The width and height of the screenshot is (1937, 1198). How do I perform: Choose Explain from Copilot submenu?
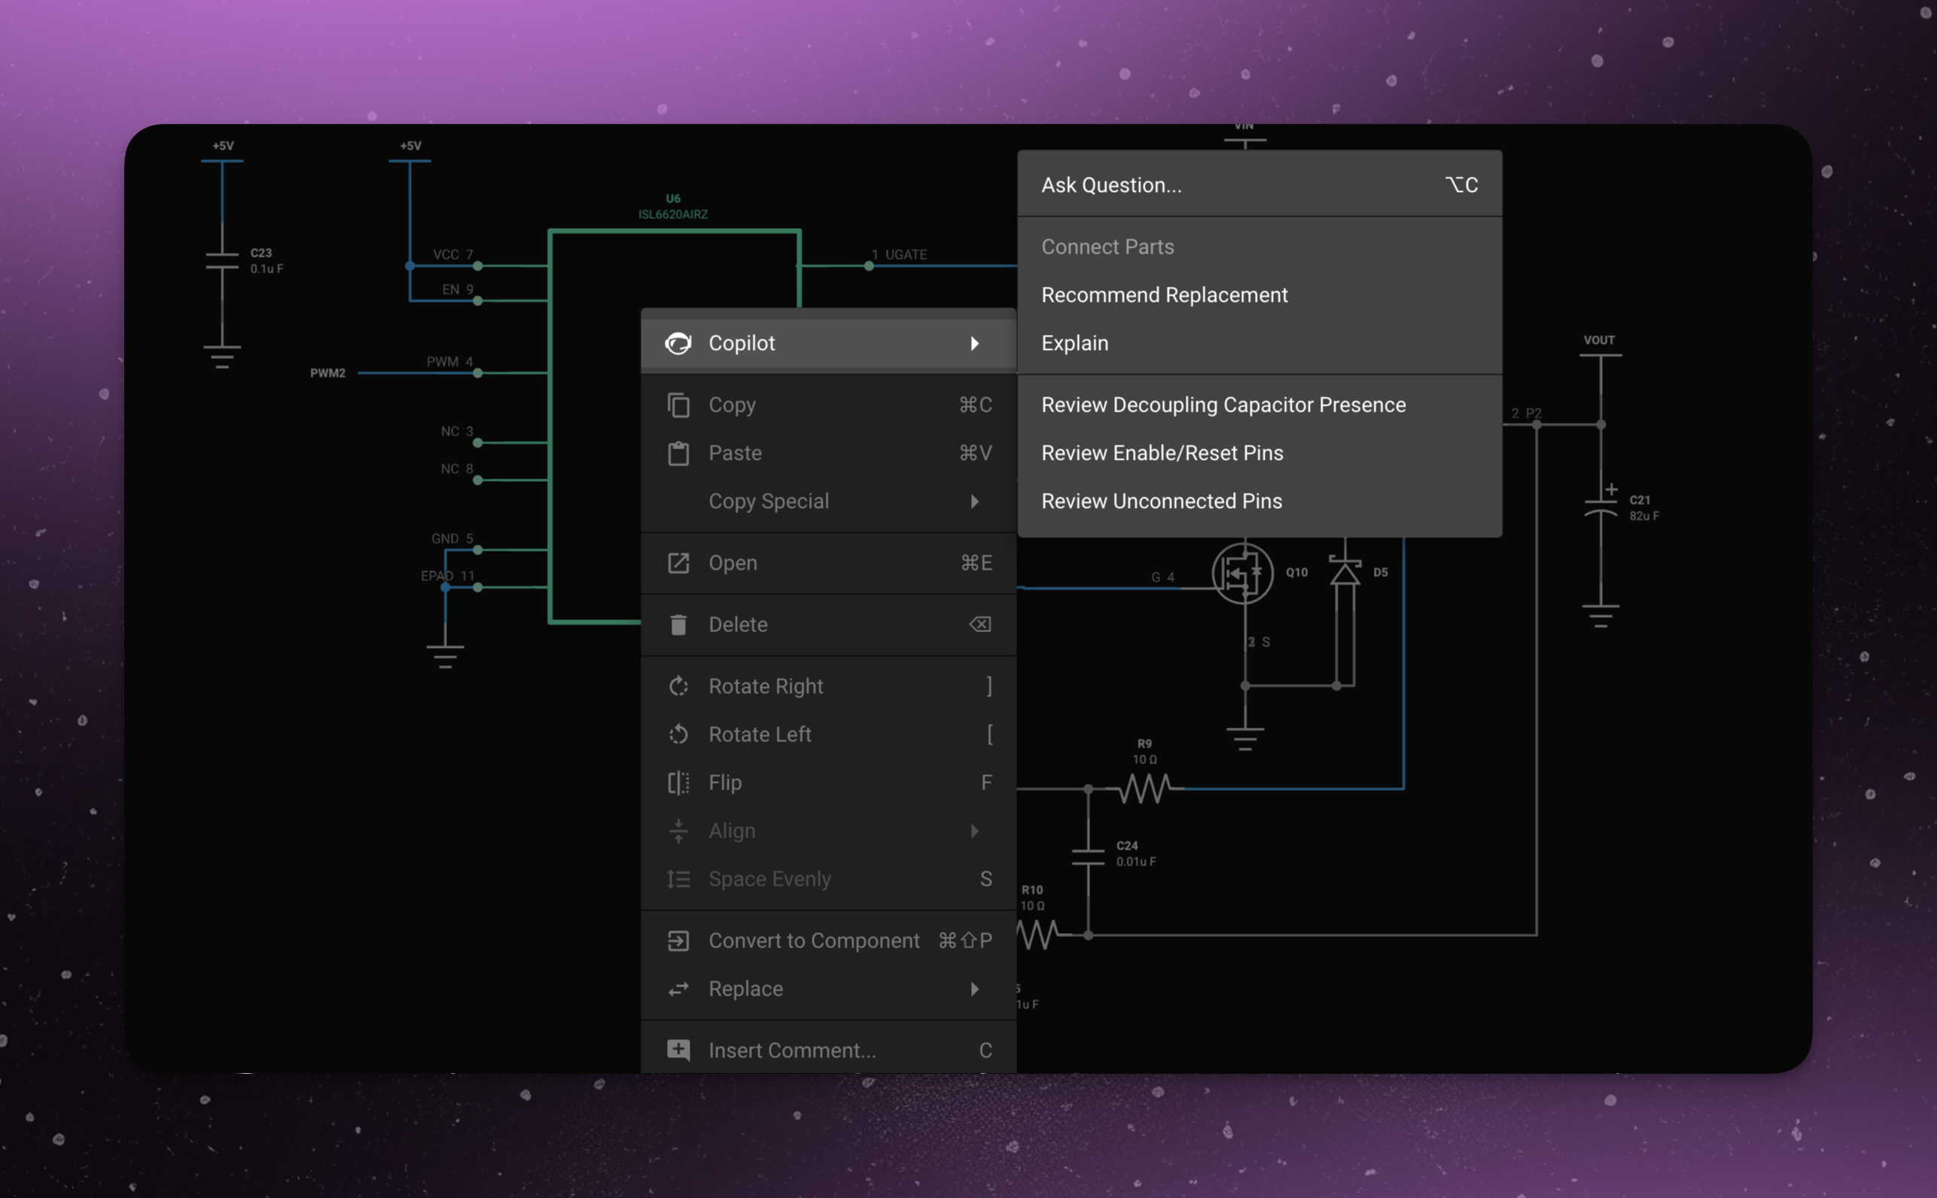(x=1074, y=343)
